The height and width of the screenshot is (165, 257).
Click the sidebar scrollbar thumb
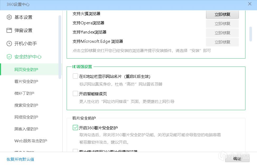pos(60,47)
